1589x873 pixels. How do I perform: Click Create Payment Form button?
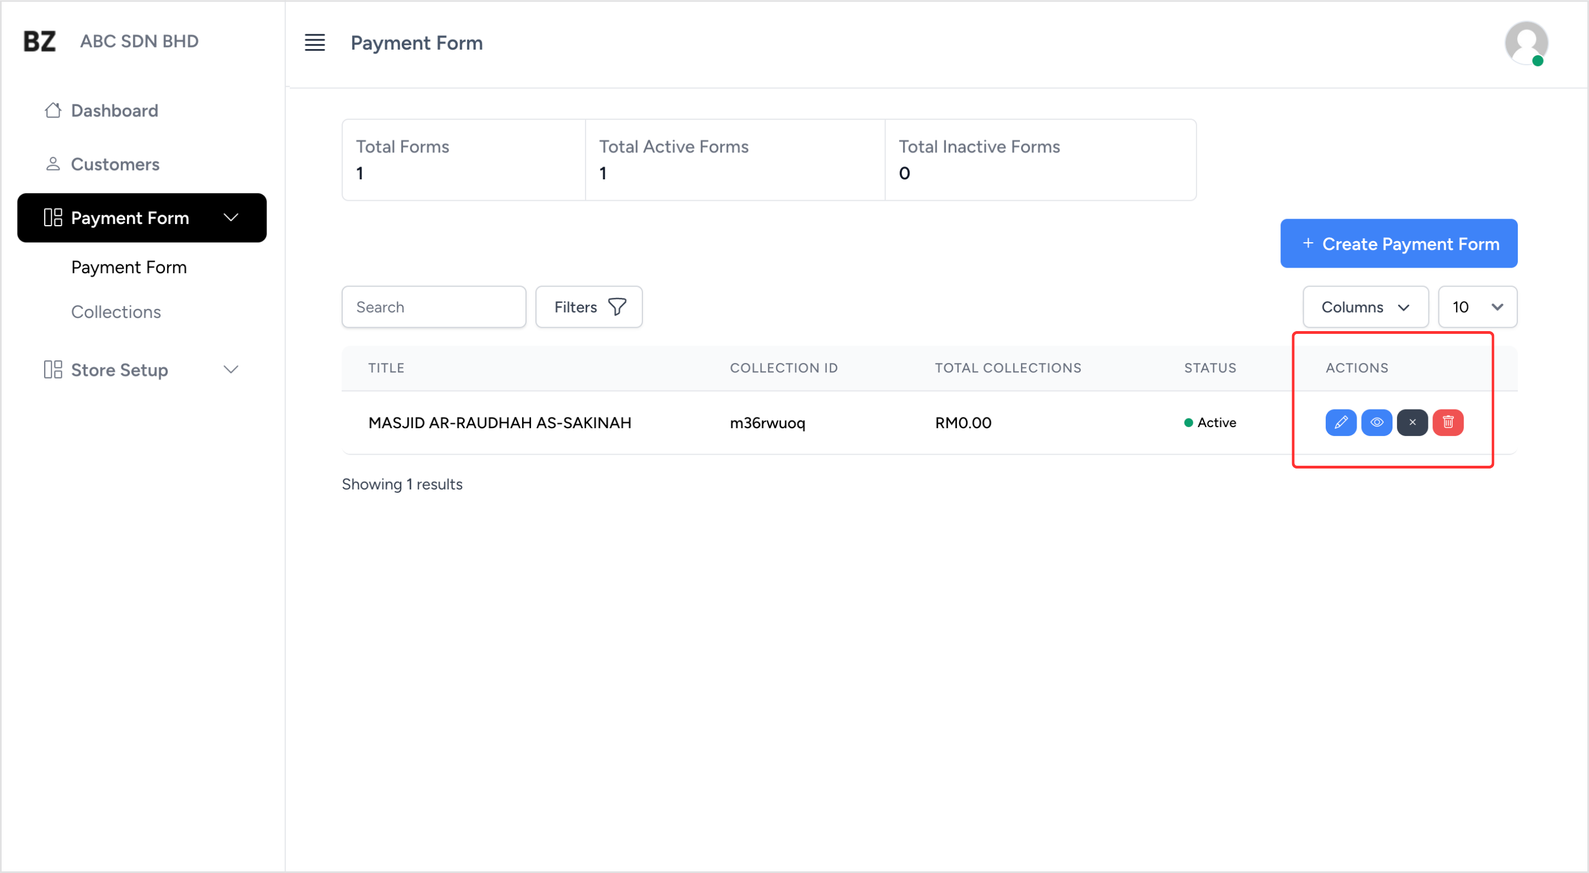click(x=1399, y=243)
